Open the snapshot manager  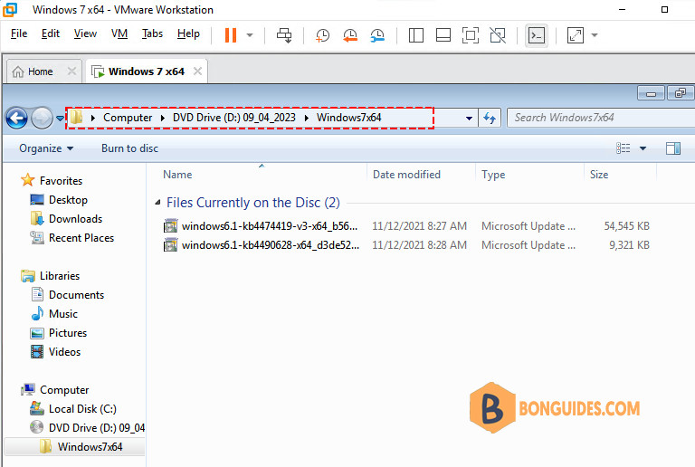(377, 35)
